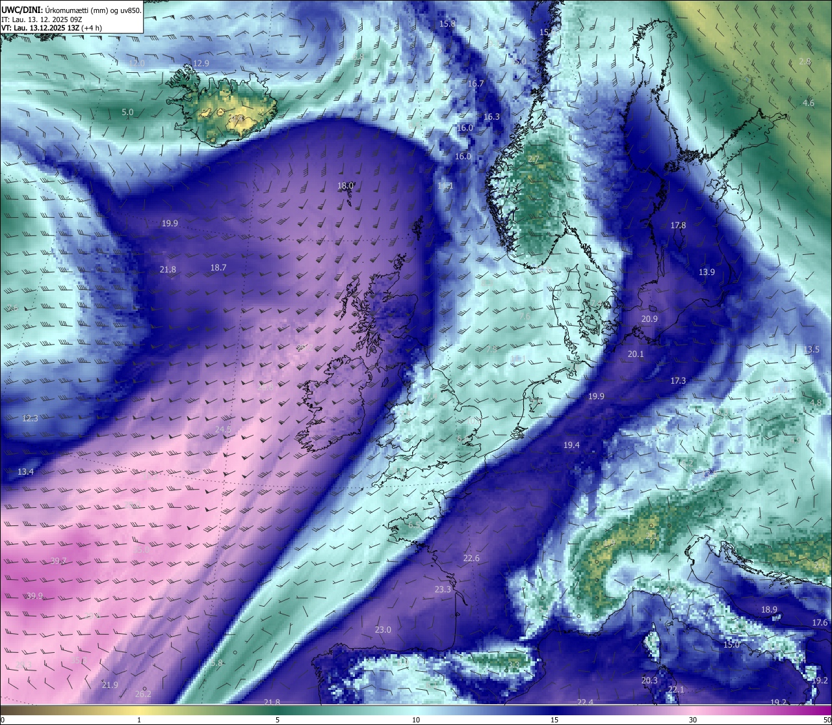Screen dimensions: 832x725
Task: Click the 24.5 value southwest of Ireland
Action: click(223, 429)
